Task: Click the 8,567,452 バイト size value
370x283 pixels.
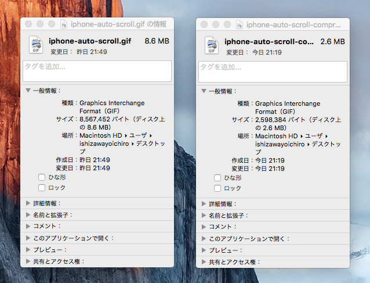Action: pos(122,123)
